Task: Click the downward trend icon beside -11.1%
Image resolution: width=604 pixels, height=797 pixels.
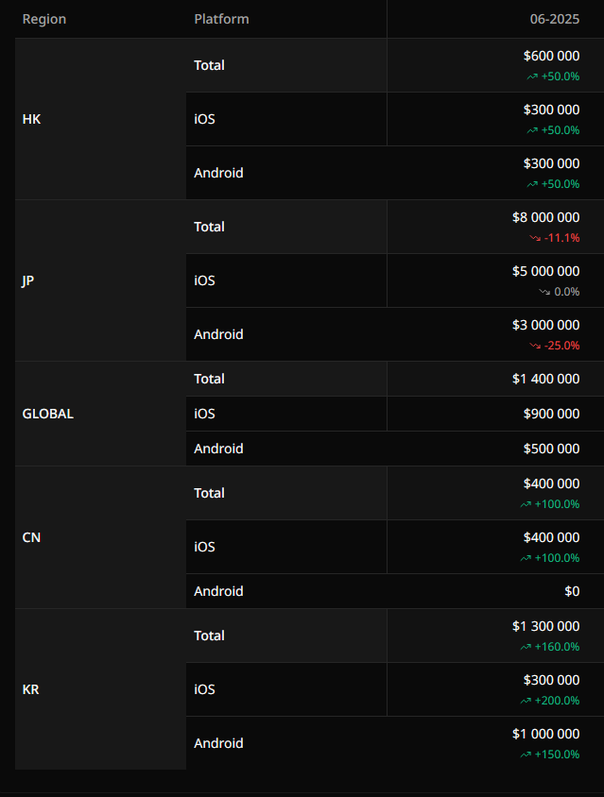Action: [535, 238]
